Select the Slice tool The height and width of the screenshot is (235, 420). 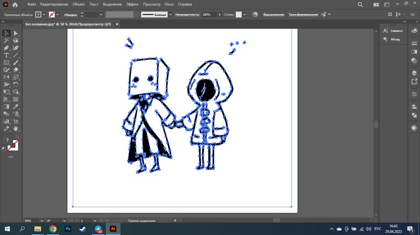(x=6, y=129)
